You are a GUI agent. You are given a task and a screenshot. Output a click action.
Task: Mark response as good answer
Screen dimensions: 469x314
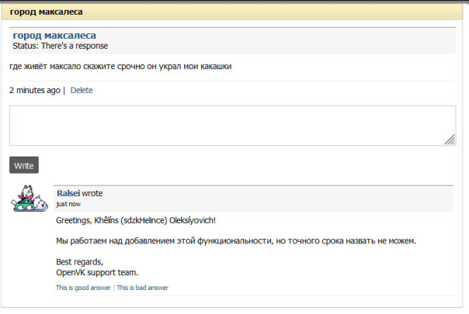pyautogui.click(x=84, y=288)
